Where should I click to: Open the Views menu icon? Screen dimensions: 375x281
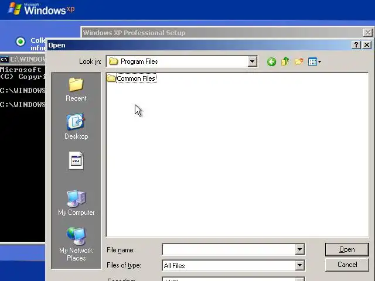click(315, 61)
